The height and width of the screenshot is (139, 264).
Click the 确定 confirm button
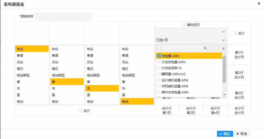coord(225,134)
